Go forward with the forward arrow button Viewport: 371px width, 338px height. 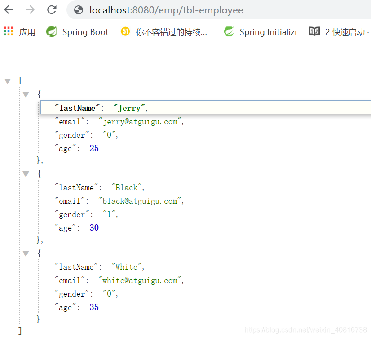(x=30, y=10)
